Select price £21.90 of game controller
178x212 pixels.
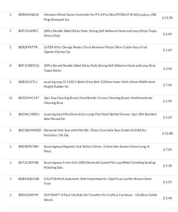(x=167, y=18)
